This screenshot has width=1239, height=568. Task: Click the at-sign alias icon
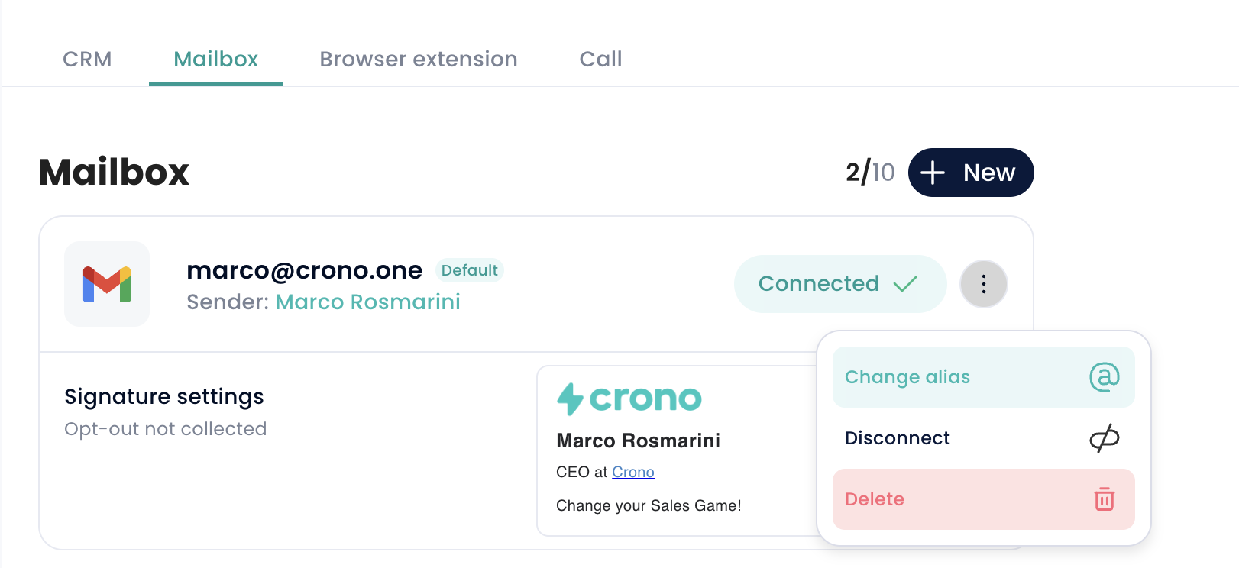click(1104, 377)
